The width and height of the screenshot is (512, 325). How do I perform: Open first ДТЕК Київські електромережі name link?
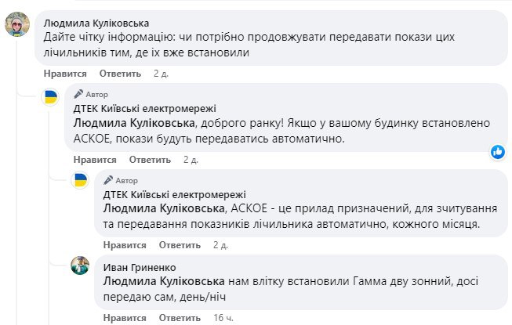point(144,109)
